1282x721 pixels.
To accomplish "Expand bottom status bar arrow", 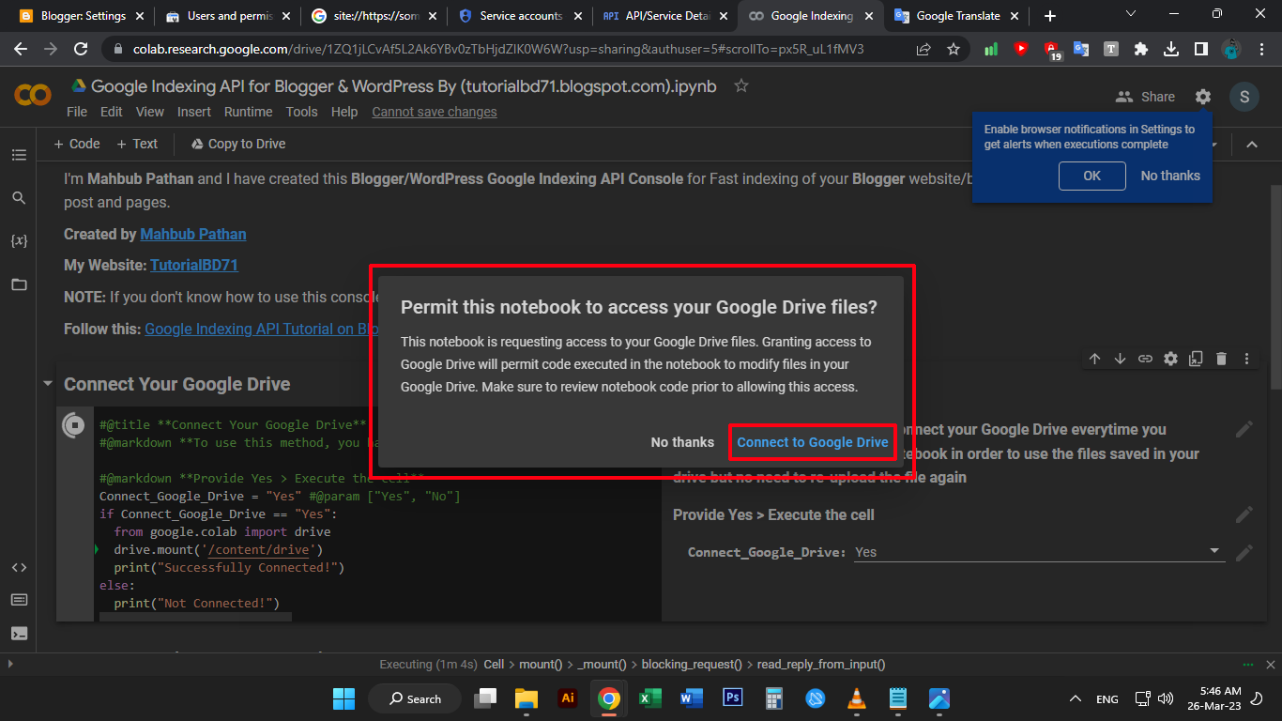I will (10, 664).
